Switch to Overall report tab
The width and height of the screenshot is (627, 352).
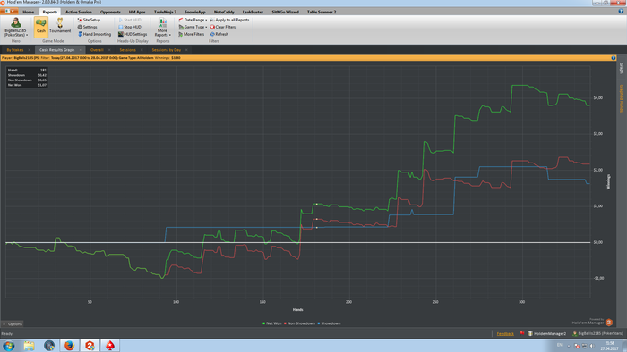(x=97, y=50)
